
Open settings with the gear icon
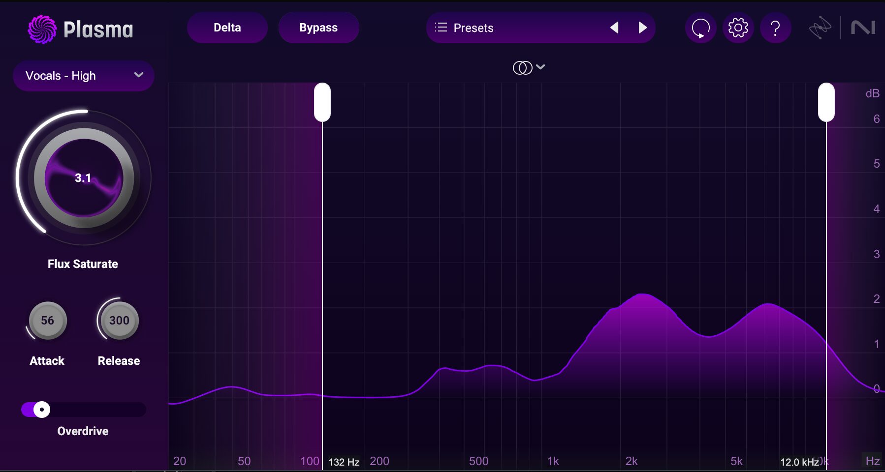click(x=738, y=28)
